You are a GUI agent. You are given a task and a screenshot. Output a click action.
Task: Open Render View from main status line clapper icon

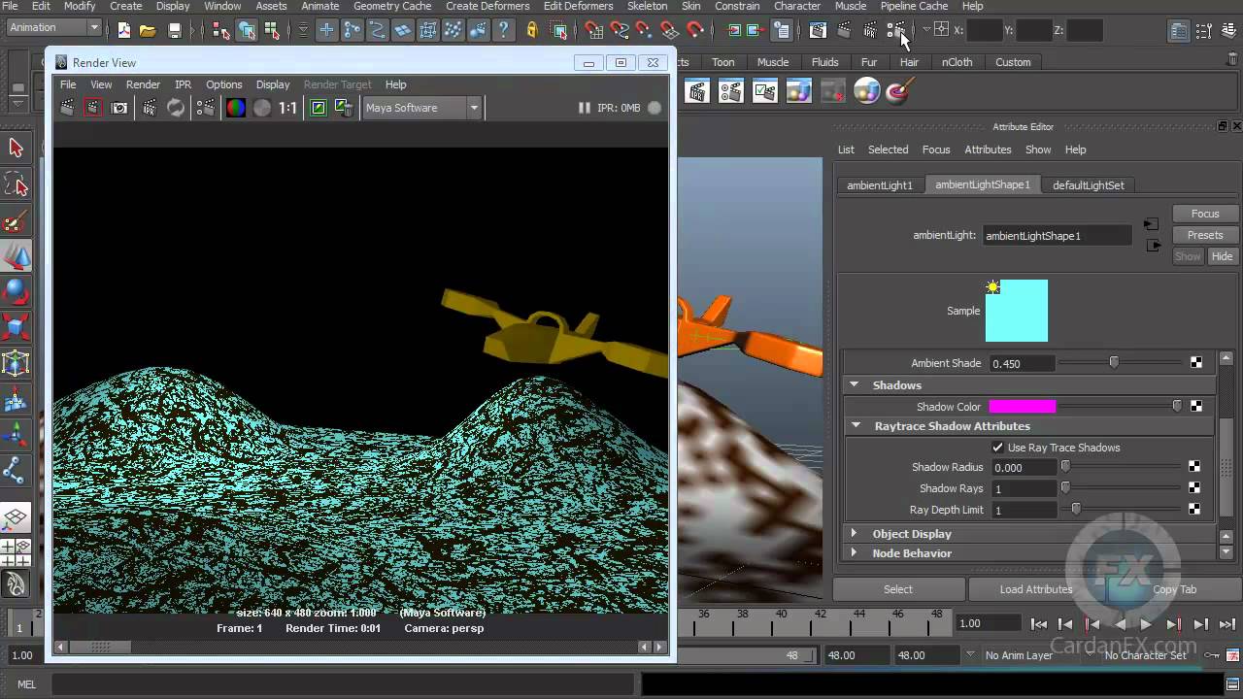click(x=818, y=31)
